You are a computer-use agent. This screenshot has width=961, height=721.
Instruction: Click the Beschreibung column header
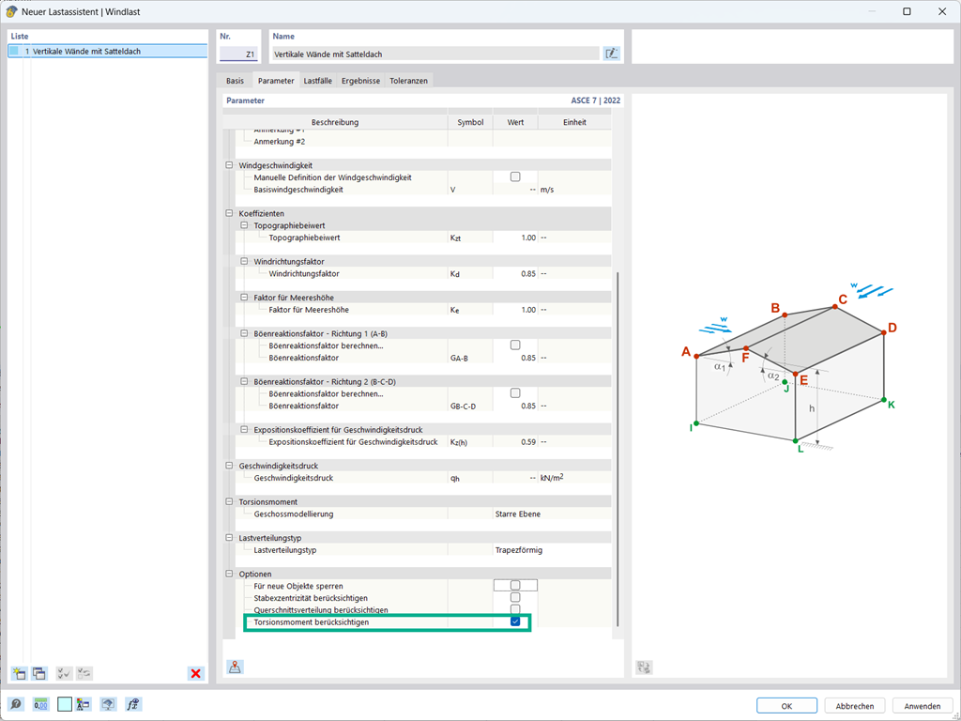tap(335, 122)
